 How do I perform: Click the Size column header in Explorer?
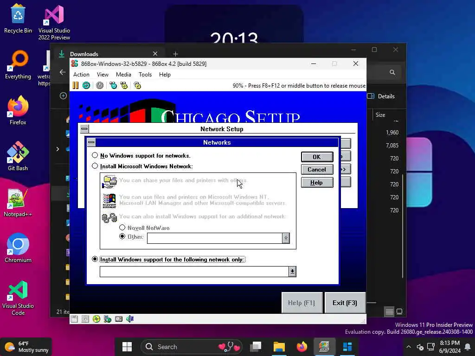click(380, 115)
